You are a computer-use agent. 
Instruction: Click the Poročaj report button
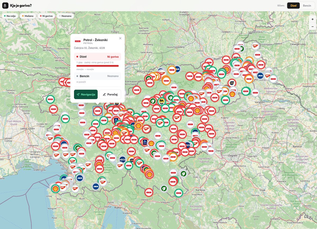click(110, 94)
